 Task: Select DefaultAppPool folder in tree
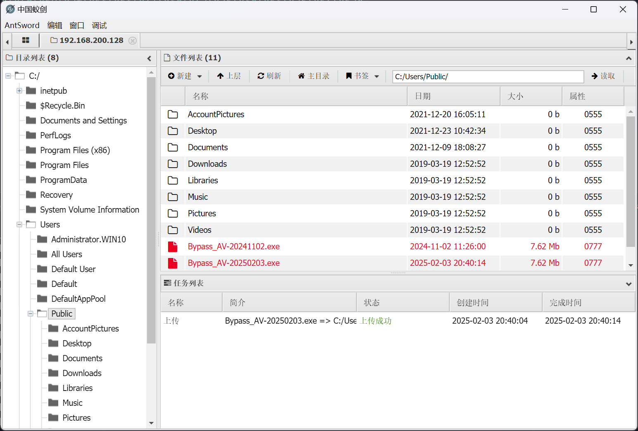(x=78, y=299)
